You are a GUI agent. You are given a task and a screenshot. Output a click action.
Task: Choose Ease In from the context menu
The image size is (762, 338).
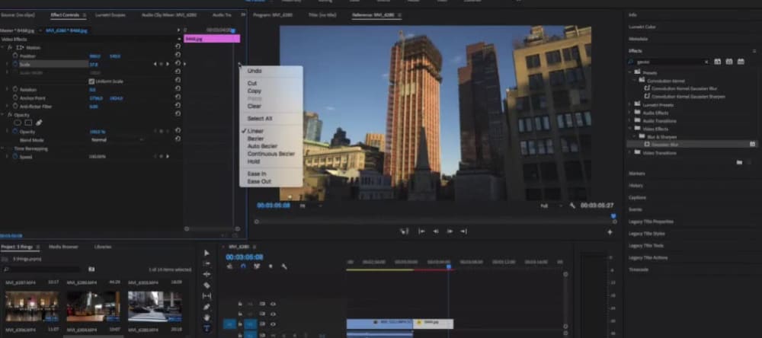click(x=257, y=174)
